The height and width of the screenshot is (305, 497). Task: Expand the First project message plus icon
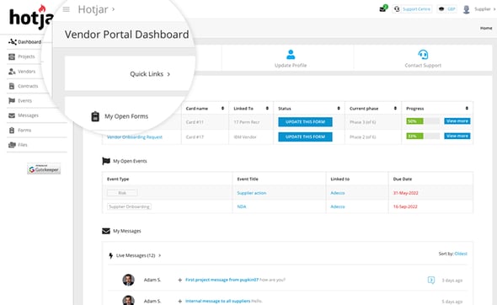[x=180, y=280]
